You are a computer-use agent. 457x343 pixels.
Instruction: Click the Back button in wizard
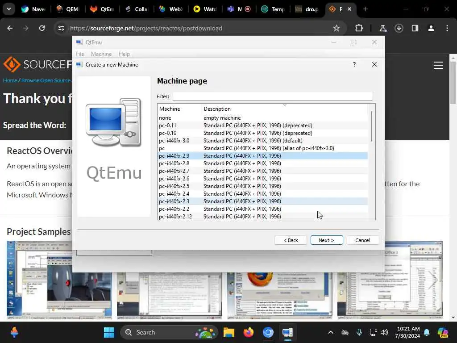[x=291, y=240]
